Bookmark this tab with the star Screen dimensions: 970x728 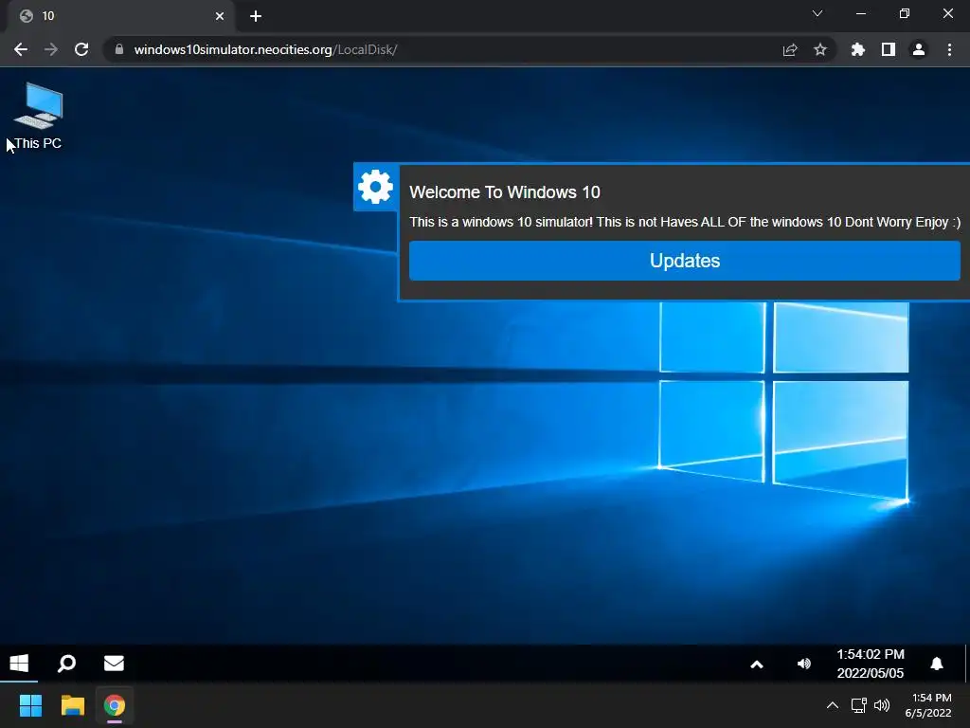tap(820, 49)
